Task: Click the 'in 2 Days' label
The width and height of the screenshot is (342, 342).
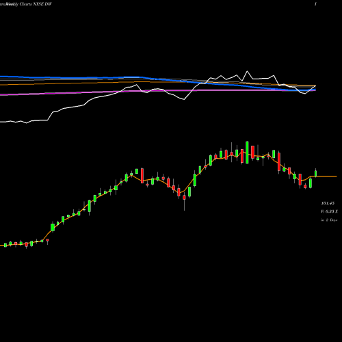Action: click(x=329, y=220)
